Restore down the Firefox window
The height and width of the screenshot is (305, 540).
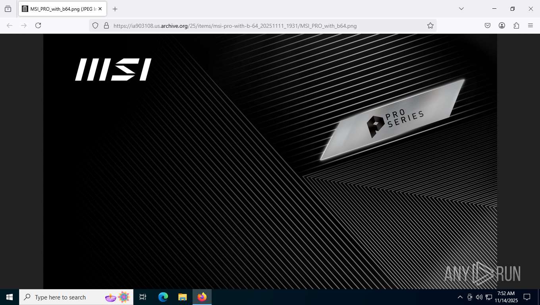(x=513, y=9)
